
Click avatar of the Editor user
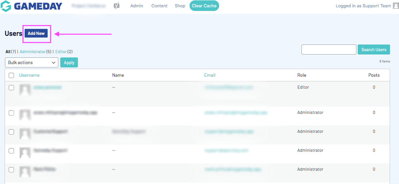(x=25, y=90)
